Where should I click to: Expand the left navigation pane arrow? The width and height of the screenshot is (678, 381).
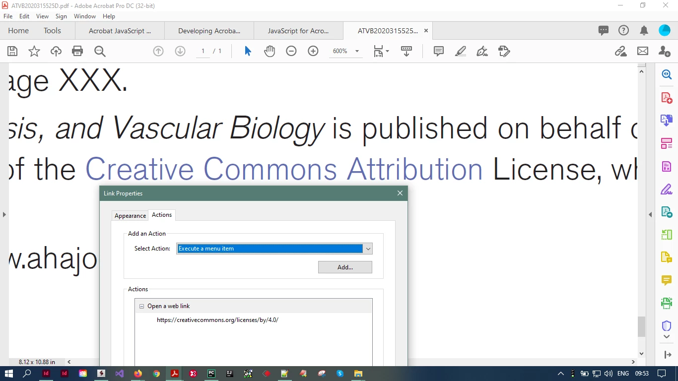[x=4, y=214]
